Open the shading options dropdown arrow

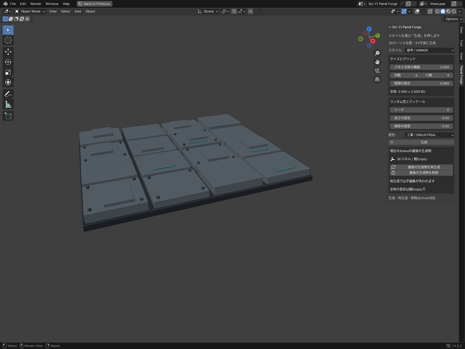[x=460, y=11]
